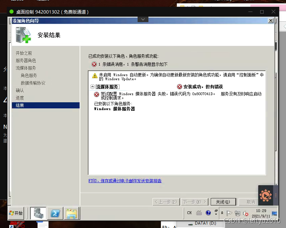This screenshot has width=286, height=228.
Task: Open the PowerShell taskbar icon
Action: tap(55, 213)
